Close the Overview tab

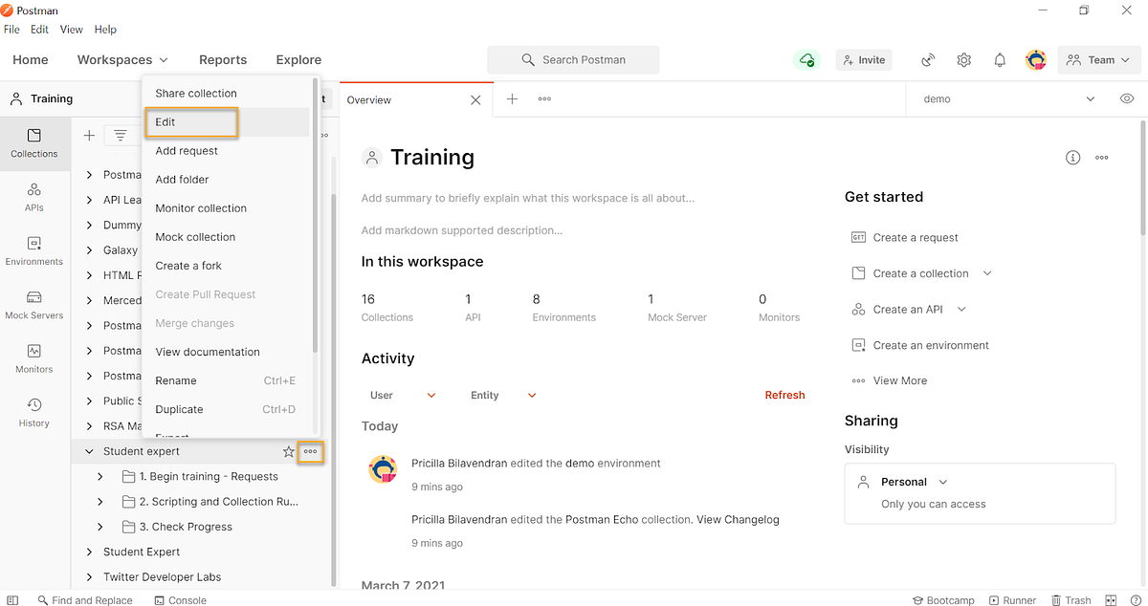click(476, 99)
